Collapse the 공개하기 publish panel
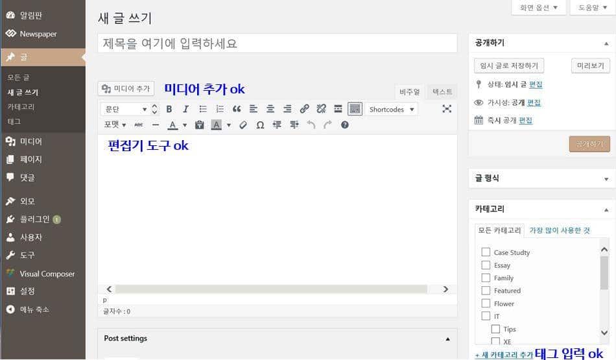This screenshot has width=616, height=360. pos(606,43)
